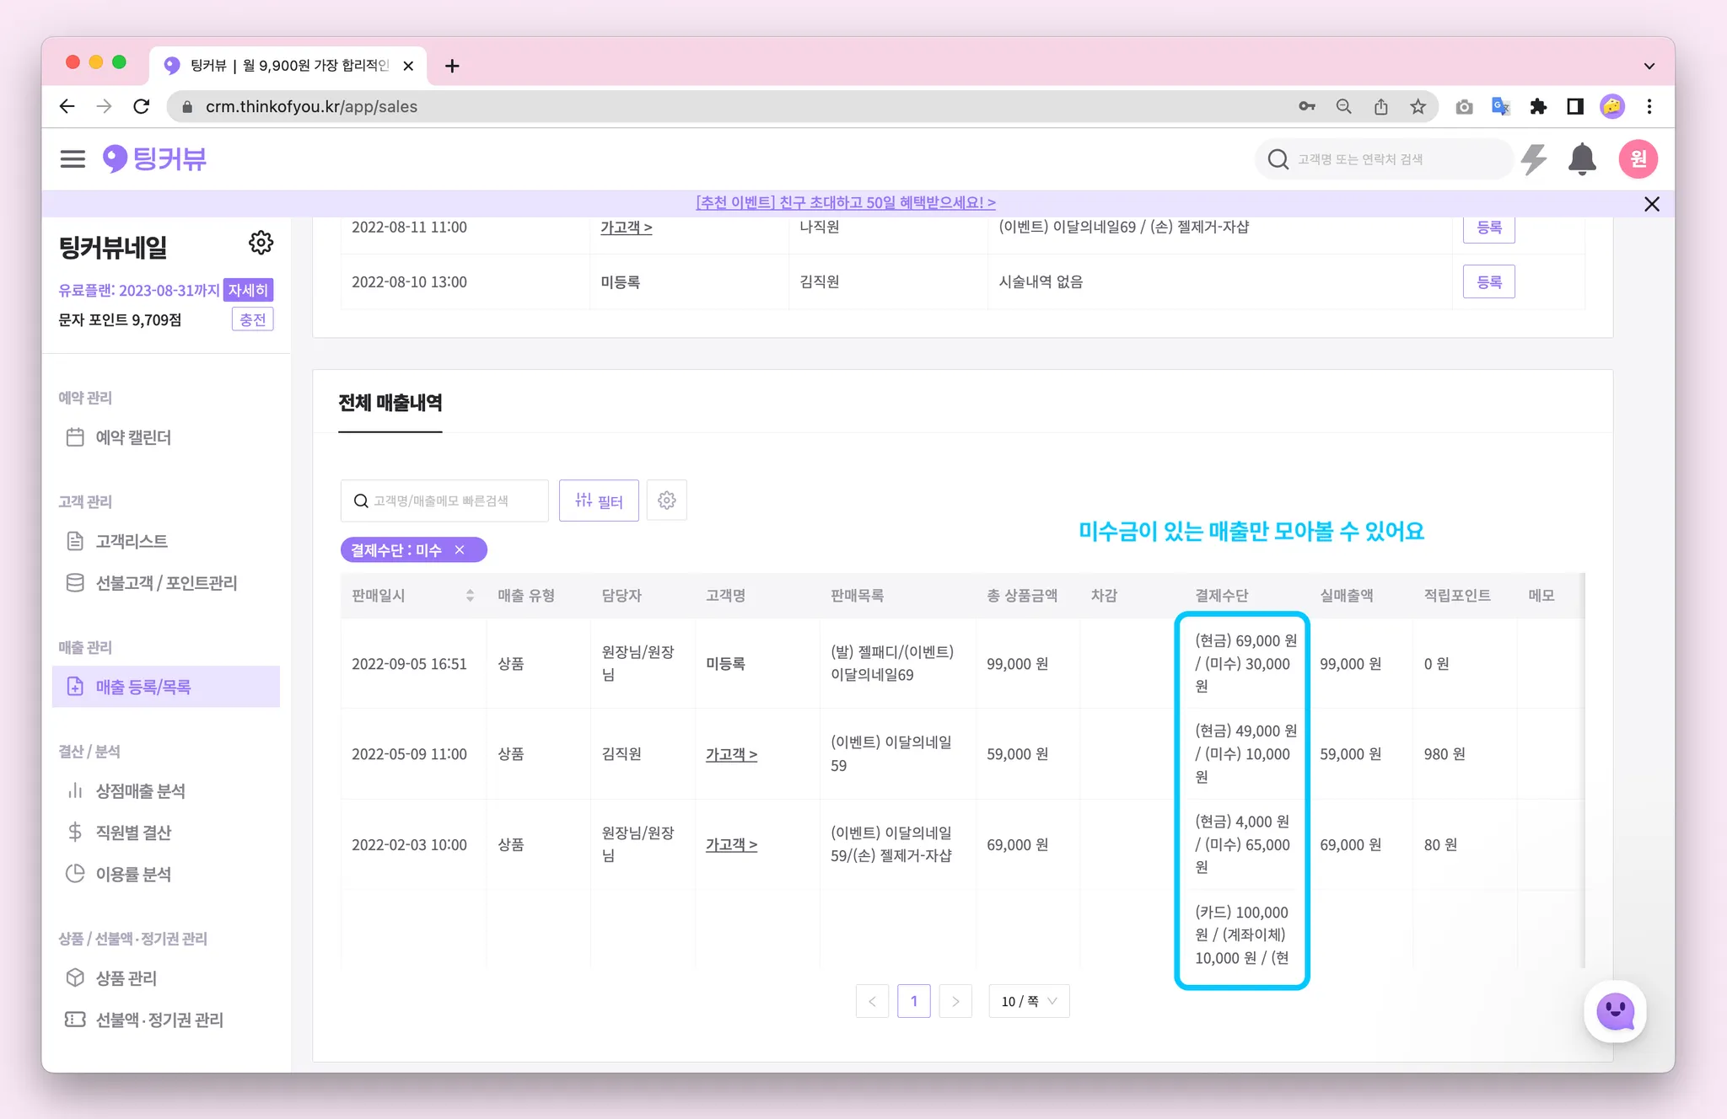The height and width of the screenshot is (1119, 1727).
Task: Click the lightning bolt quick action icon
Action: click(1534, 159)
